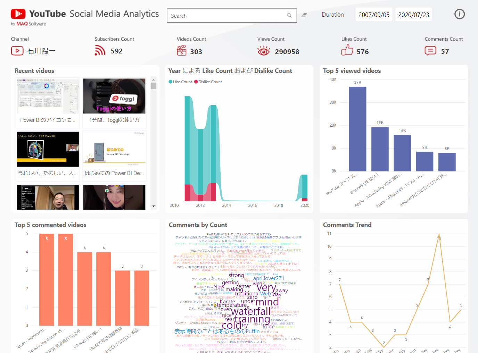Click the 'Comments Trend' title
This screenshot has width=478, height=353.
pyautogui.click(x=347, y=225)
